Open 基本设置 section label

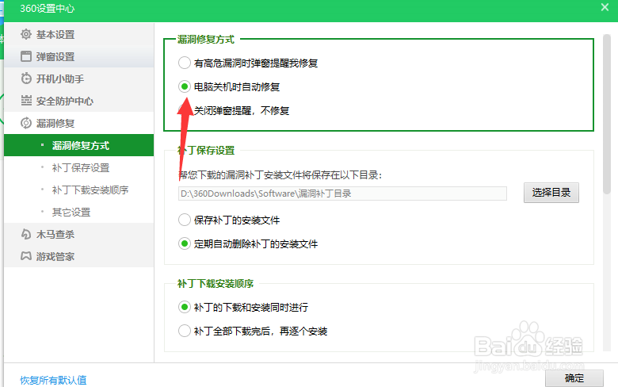[55, 35]
